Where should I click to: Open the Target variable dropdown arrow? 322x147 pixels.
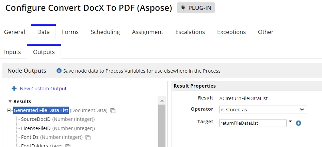[x=290, y=122]
